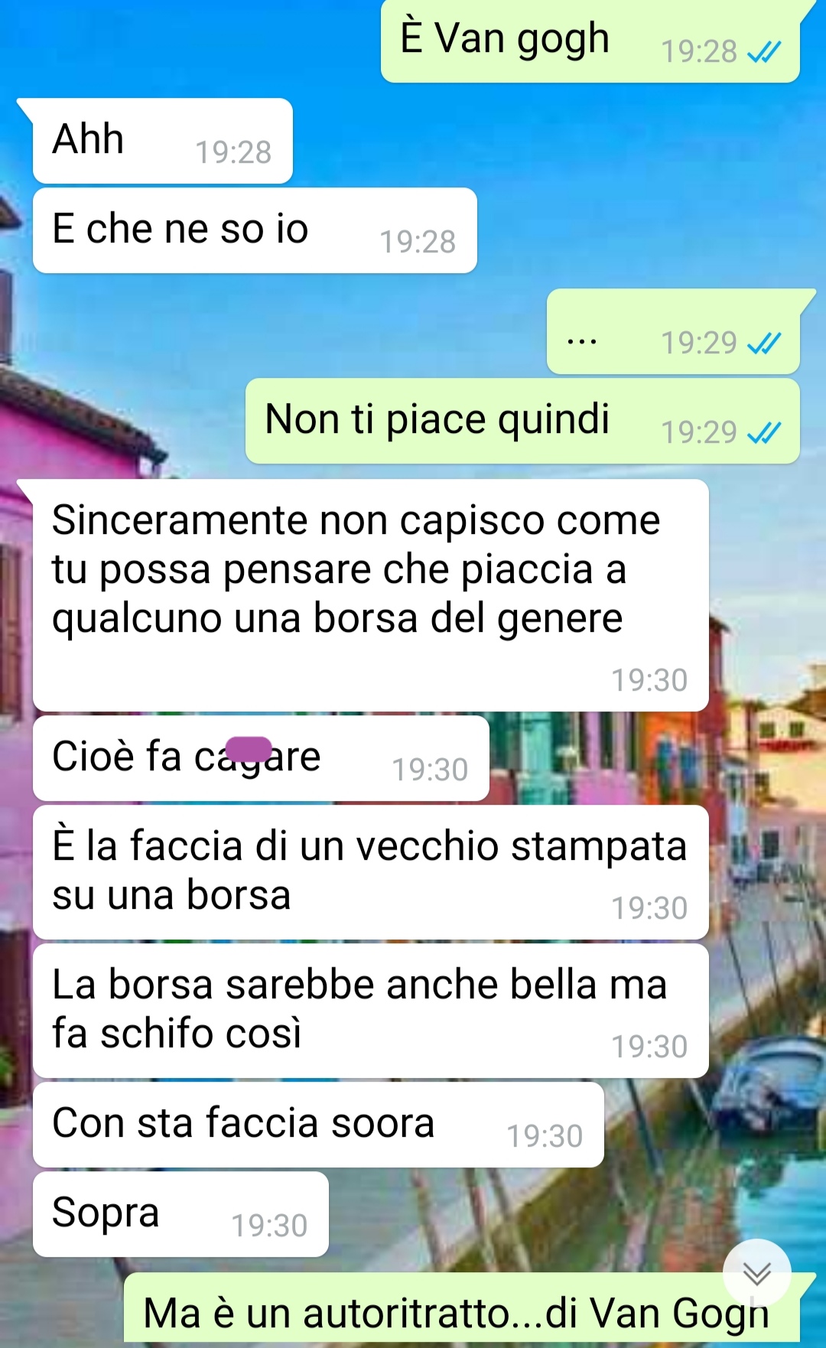Select the 'Con sta faccia soora' message
Image resolution: width=826 pixels, height=1348 pixels.
click(x=318, y=1125)
